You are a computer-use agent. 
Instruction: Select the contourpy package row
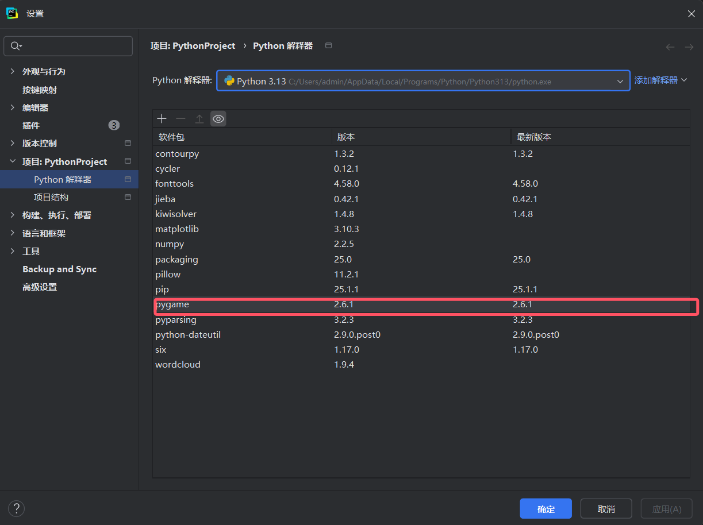421,153
